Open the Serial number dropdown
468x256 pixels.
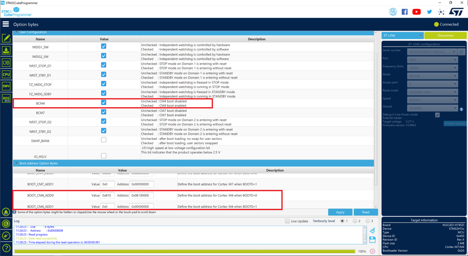click(x=432, y=51)
